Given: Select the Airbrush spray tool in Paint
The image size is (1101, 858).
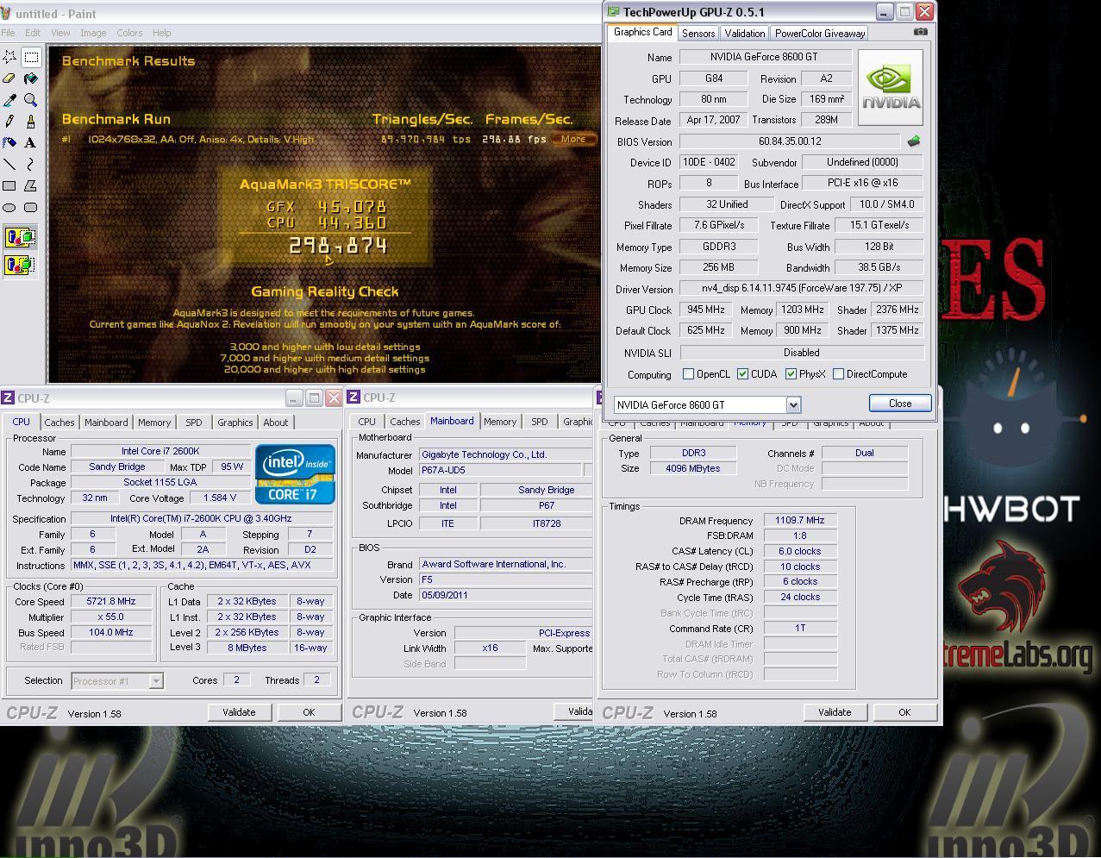Looking at the screenshot, I should tap(9, 143).
